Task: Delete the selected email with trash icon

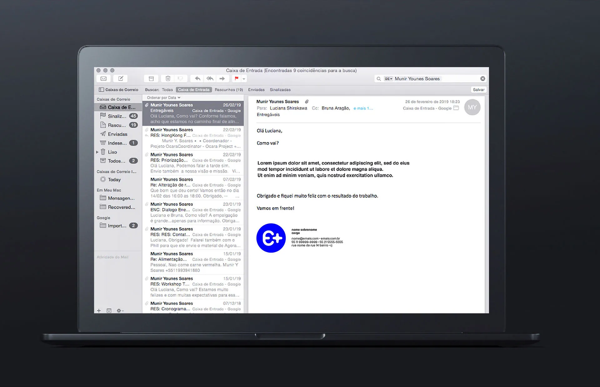Action: pyautogui.click(x=168, y=79)
